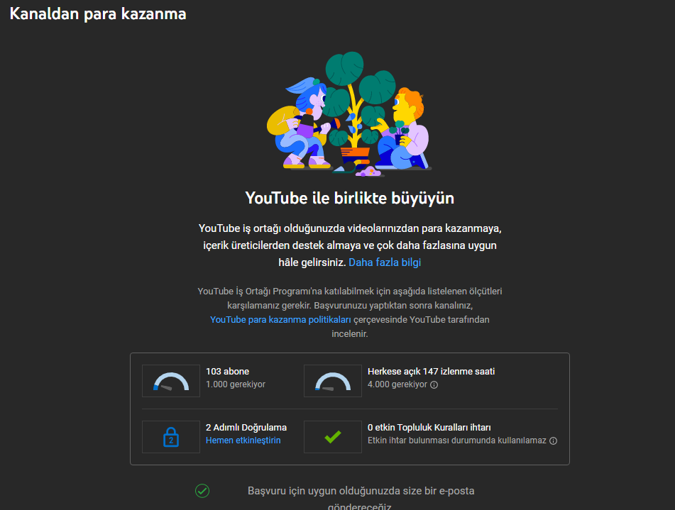Click 'Hemen etkinleştirin' link
675x510 pixels.
243,440
